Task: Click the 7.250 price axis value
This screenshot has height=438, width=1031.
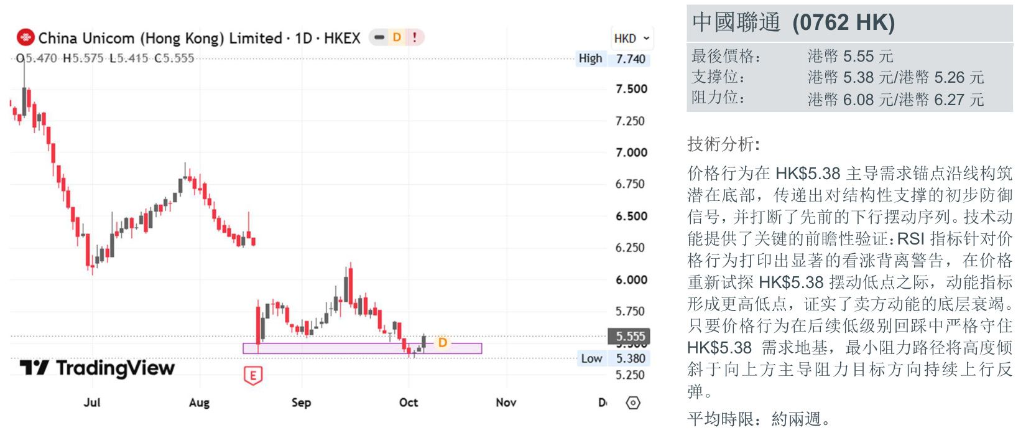Action: pyautogui.click(x=630, y=121)
